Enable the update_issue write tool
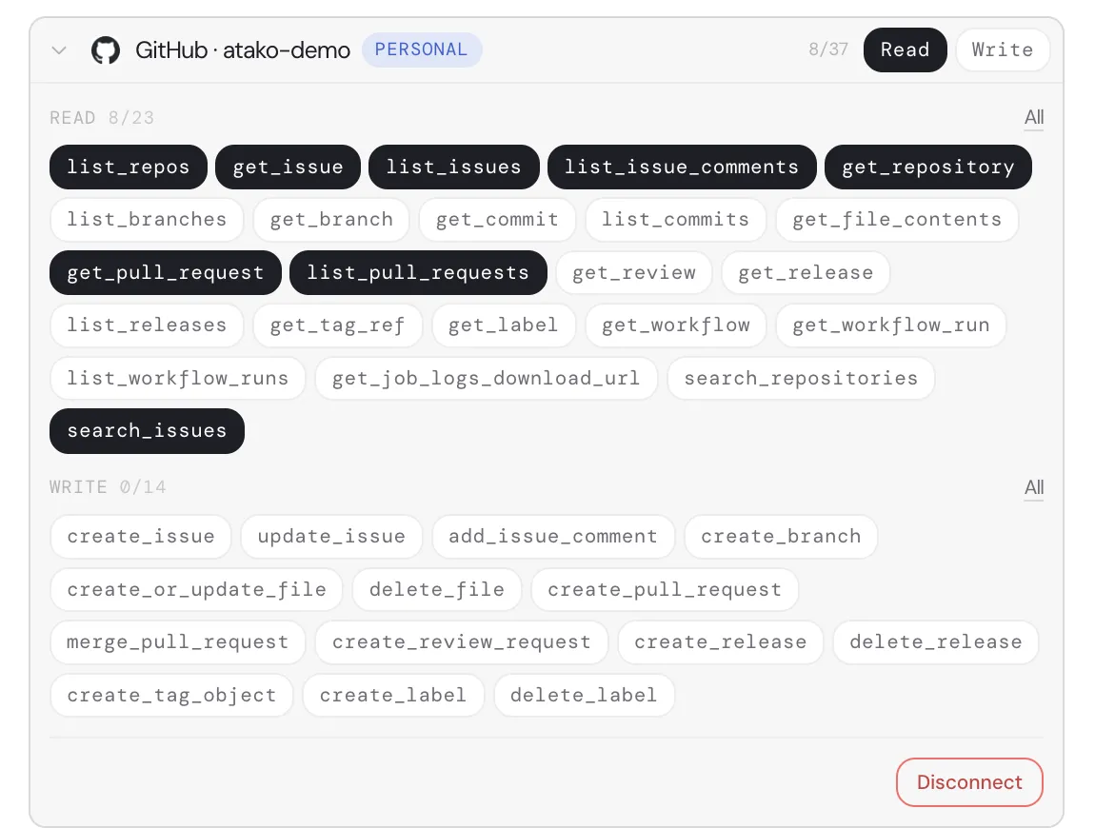The image size is (1095, 828). (331, 536)
